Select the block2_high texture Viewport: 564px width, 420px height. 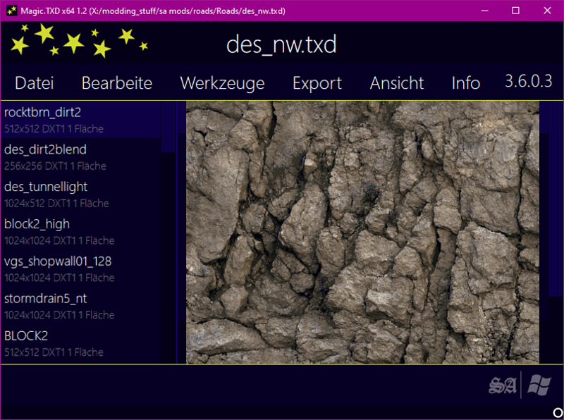pyautogui.click(x=80, y=232)
